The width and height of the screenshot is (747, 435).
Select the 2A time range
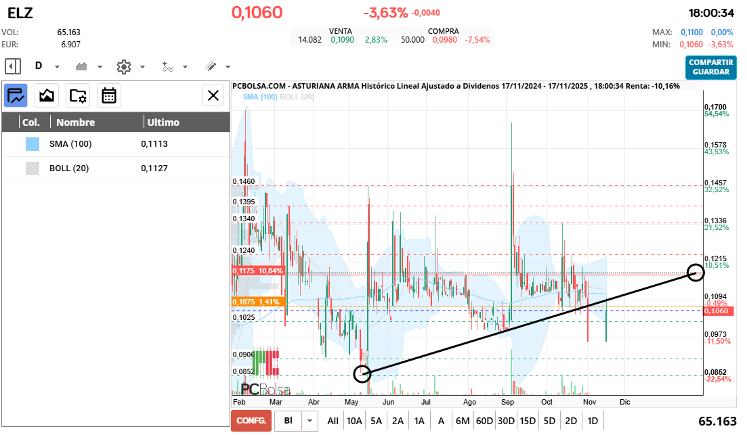click(398, 421)
